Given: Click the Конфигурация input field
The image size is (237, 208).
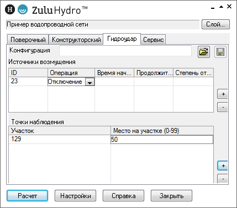Looking at the screenshot, I should [125, 51].
